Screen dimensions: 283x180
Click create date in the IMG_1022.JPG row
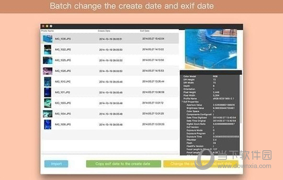click(x=111, y=50)
